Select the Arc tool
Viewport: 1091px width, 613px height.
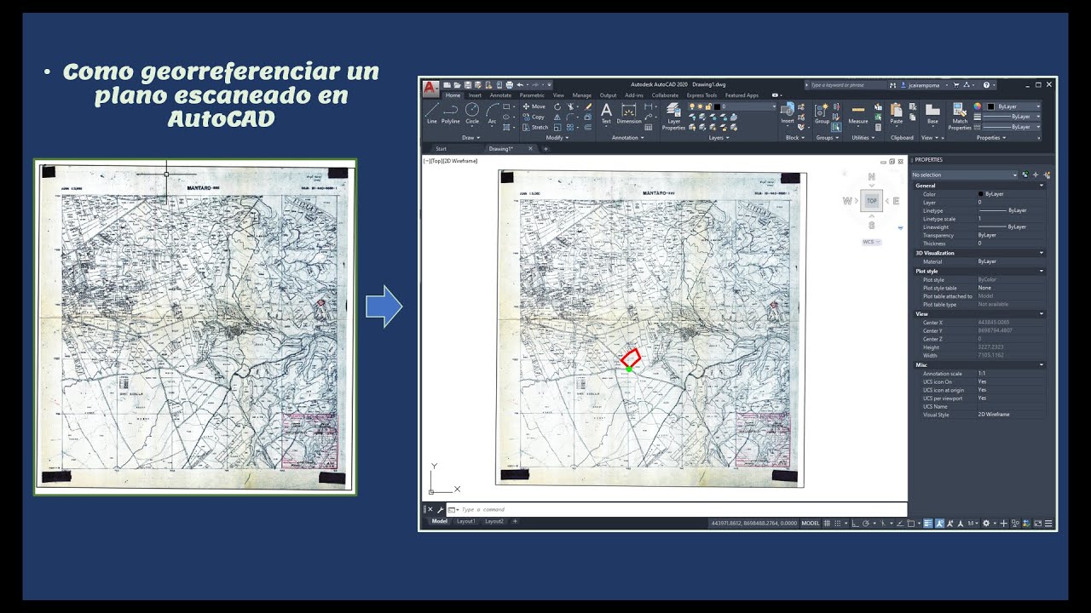(x=492, y=112)
